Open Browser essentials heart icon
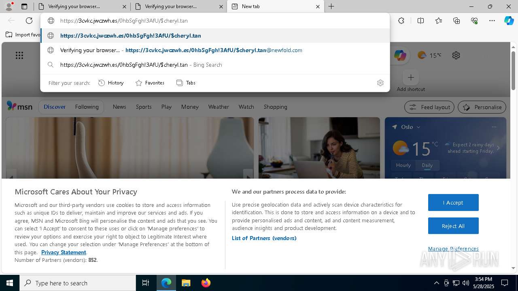This screenshot has height=291, width=518. point(474,21)
